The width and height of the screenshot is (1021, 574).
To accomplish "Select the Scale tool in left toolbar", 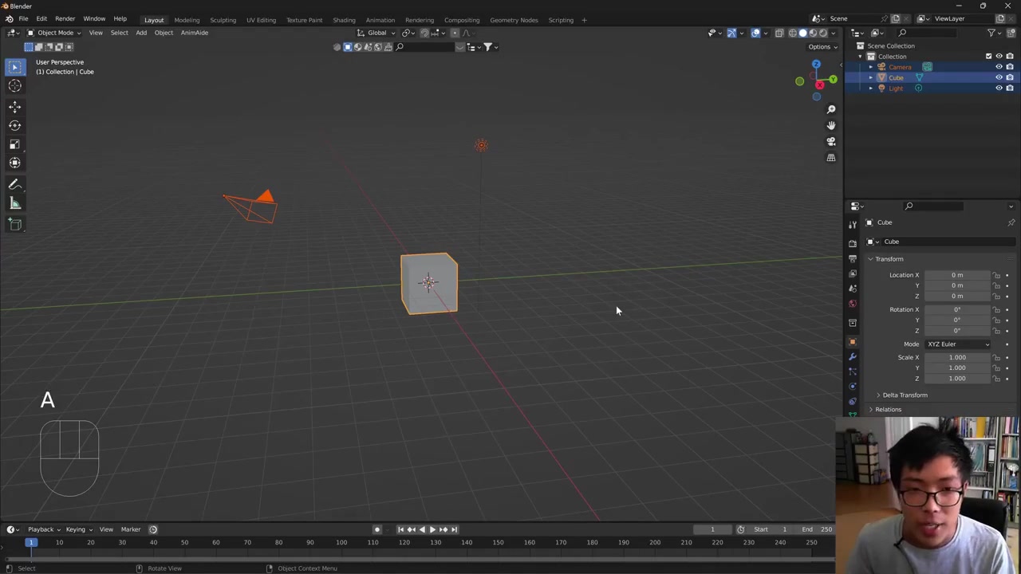I will (x=14, y=144).
